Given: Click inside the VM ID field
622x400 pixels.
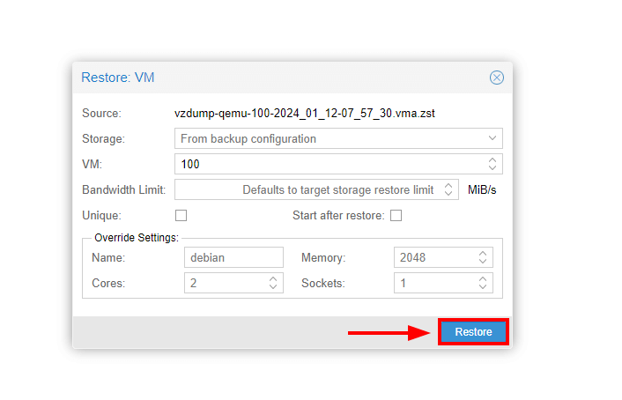Looking at the screenshot, I should click(328, 164).
